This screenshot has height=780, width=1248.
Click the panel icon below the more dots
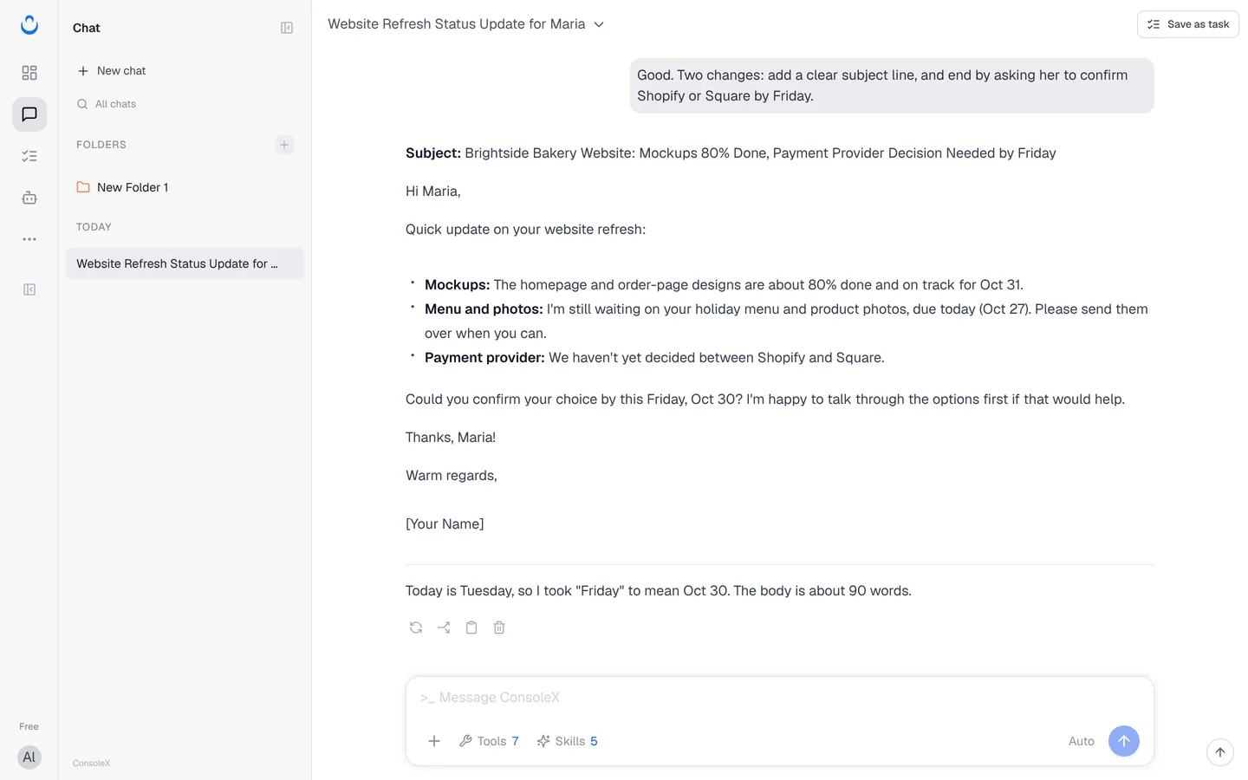[29, 289]
